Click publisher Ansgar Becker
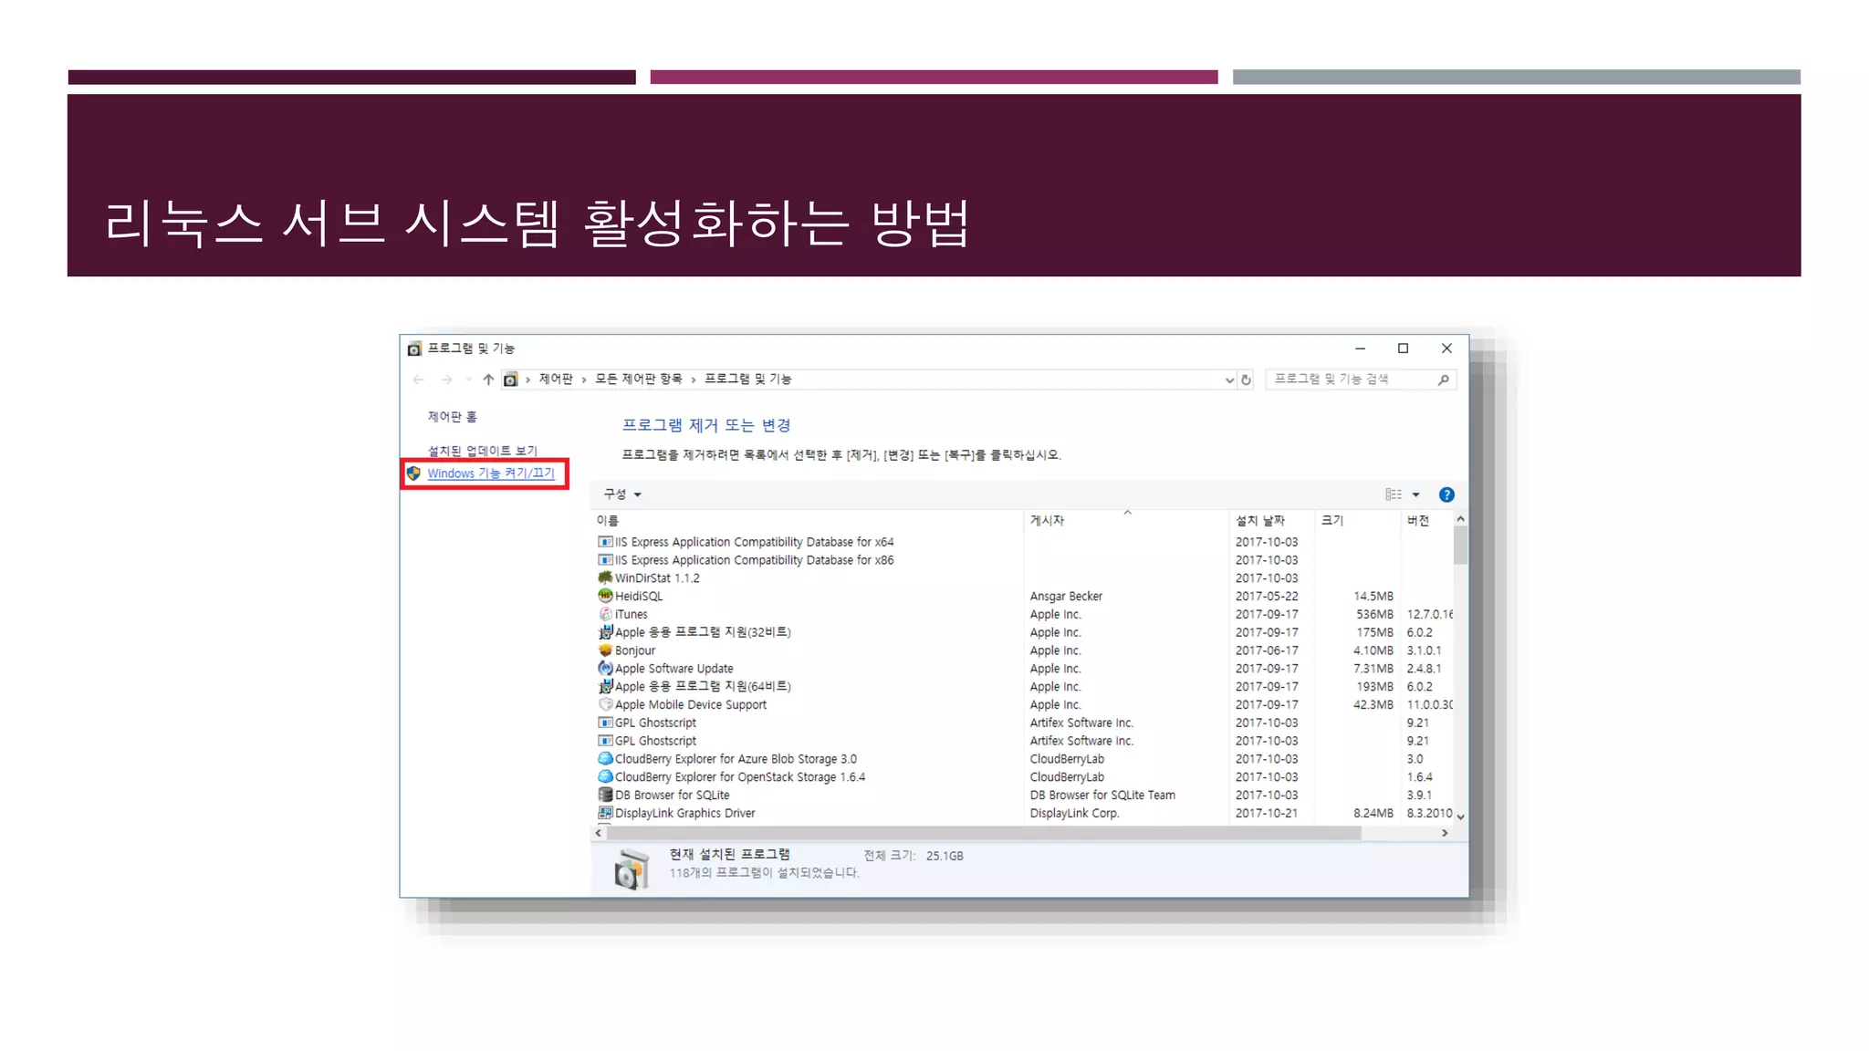The width and height of the screenshot is (1869, 1051). click(1066, 596)
